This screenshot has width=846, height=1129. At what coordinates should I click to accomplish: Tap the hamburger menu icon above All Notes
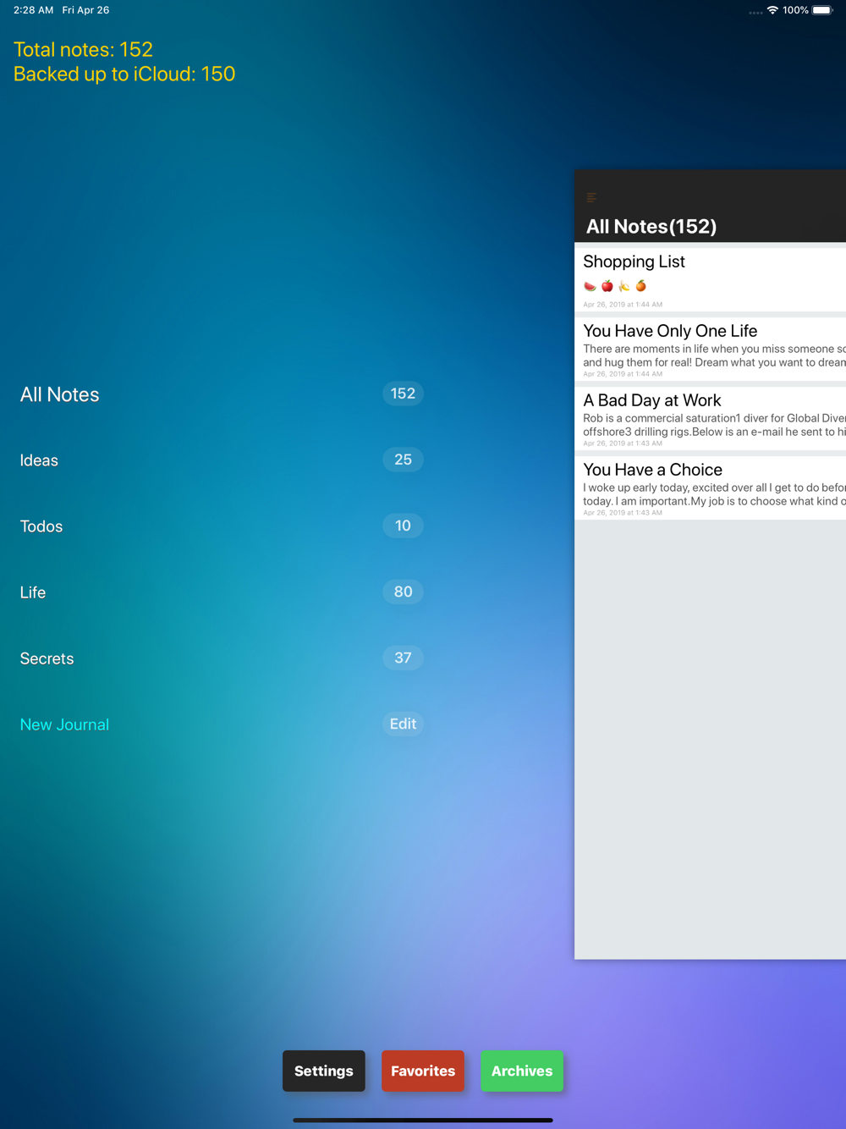coord(591,197)
